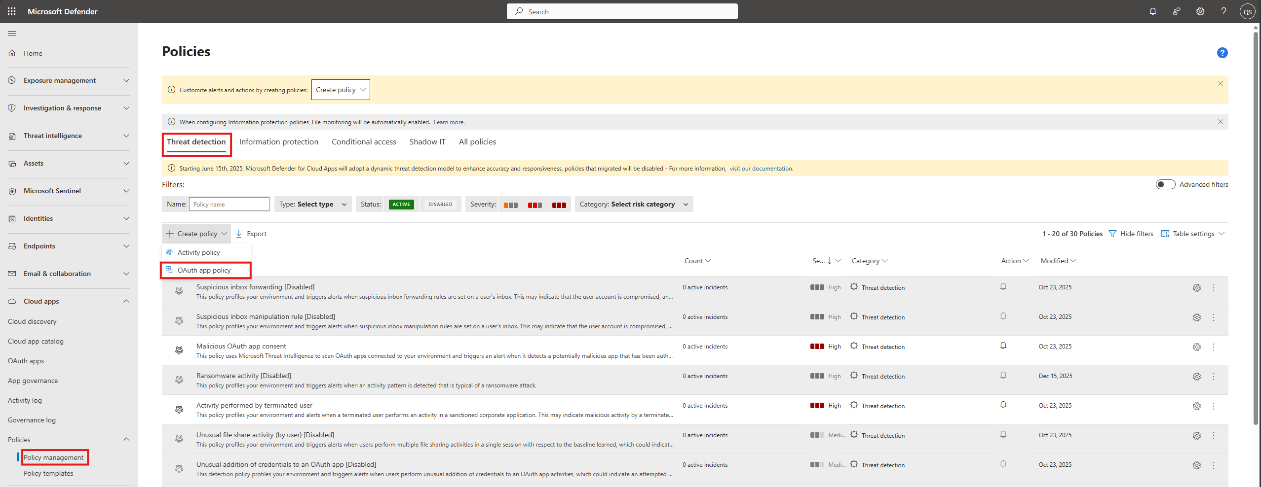Click the top Search box
Screen dimensions: 1261x487
[622, 11]
